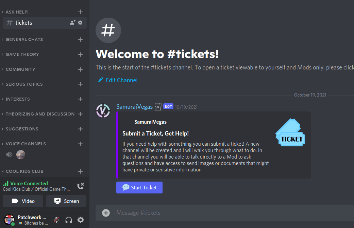Open user settings gear
The width and height of the screenshot is (354, 228).
pyautogui.click(x=81, y=220)
